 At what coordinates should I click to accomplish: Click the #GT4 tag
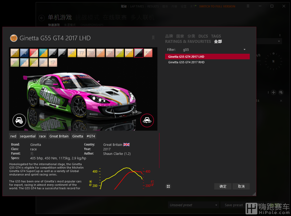(x=91, y=136)
